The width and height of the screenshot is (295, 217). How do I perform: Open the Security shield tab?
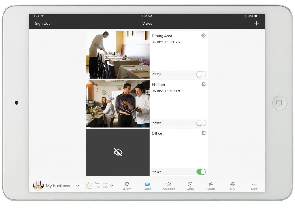(127, 186)
